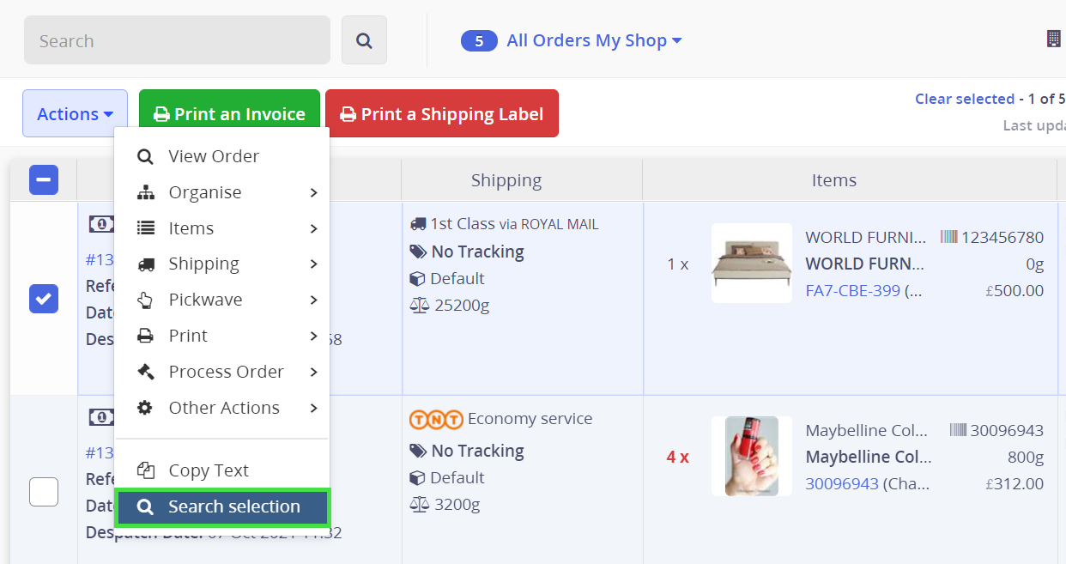Click the magnifier search button
This screenshot has height=564, width=1066.
pyautogui.click(x=364, y=40)
